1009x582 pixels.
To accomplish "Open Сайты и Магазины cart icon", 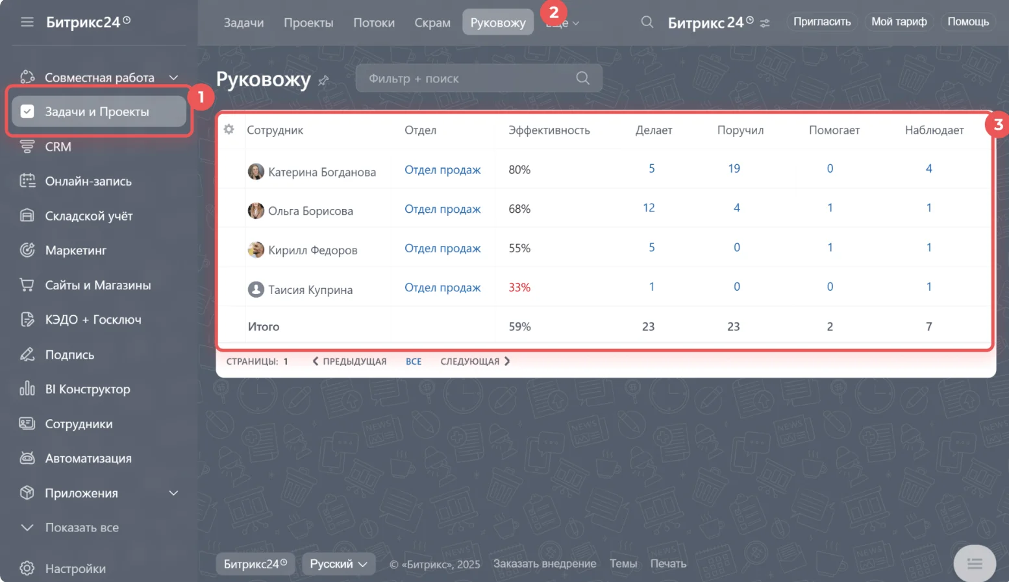I will click(x=27, y=285).
